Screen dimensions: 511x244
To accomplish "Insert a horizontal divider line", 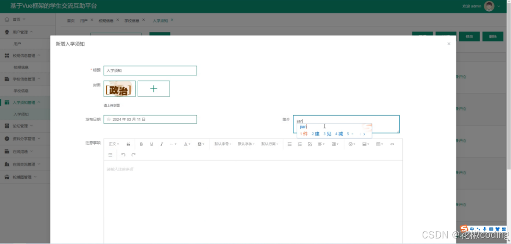I will (110, 154).
